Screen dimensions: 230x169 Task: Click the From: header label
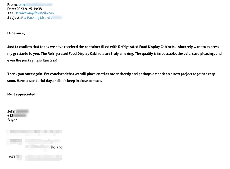coord(12,5)
